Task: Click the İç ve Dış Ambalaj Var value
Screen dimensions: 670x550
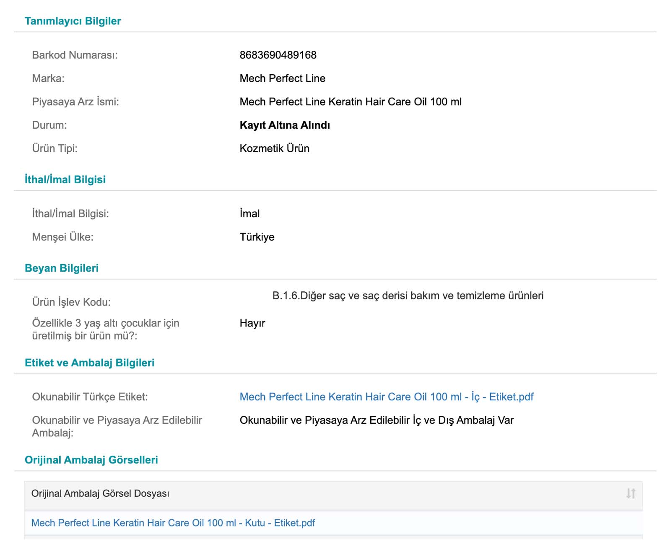Action: coord(377,420)
